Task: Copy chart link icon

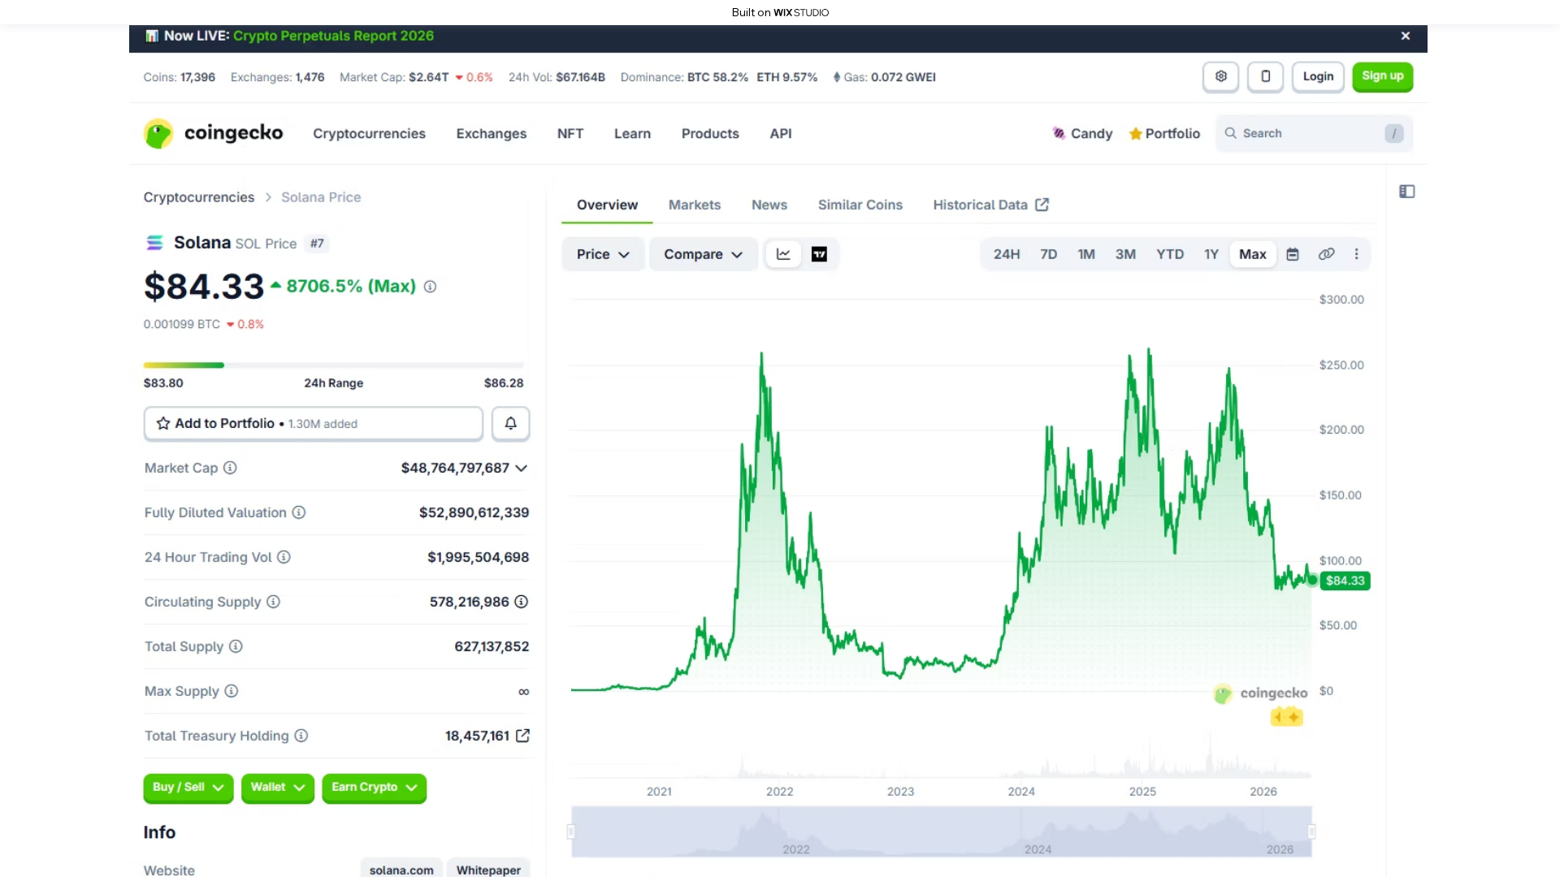Action: 1326,254
